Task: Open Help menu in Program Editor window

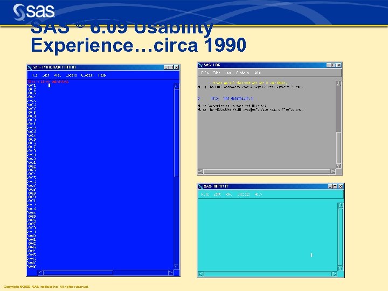Action: [x=102, y=75]
